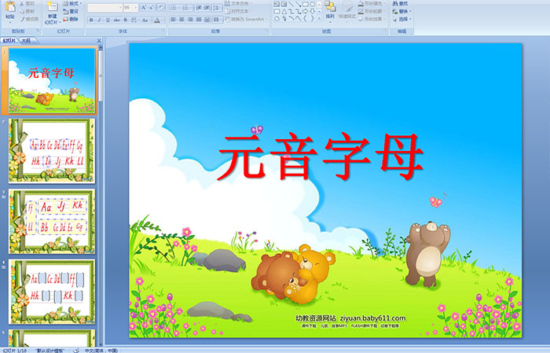Select slide 4 thumbnail with blank letter boxes

52,292
